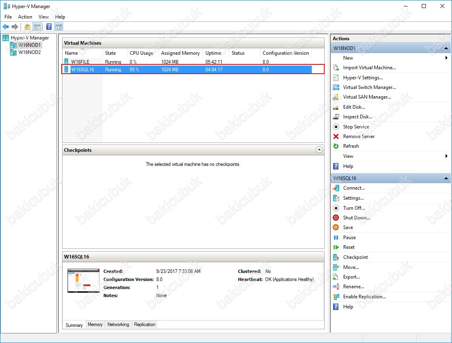This screenshot has height=343, width=452.
Task: Switch to the Summary tab
Action: [74, 325]
